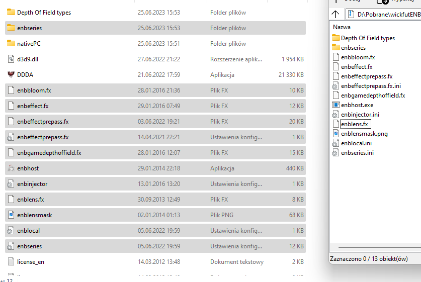The width and height of the screenshot is (421, 282).
Task: Click the enblocal settings file icon in Explorer
Action: point(11,231)
